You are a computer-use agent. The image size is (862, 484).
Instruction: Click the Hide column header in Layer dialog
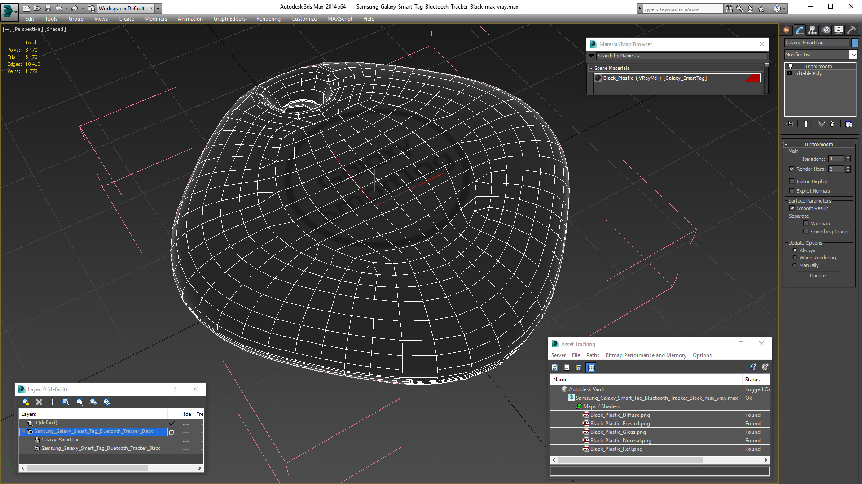pyautogui.click(x=186, y=414)
